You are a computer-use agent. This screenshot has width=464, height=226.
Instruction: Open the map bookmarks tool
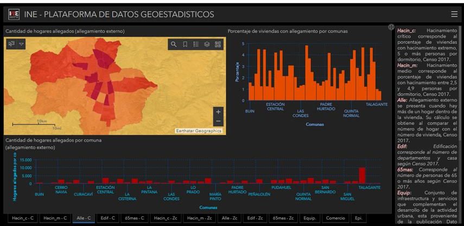pyautogui.click(x=185, y=45)
